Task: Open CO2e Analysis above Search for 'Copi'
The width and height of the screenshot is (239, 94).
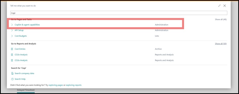Action: 21,60
